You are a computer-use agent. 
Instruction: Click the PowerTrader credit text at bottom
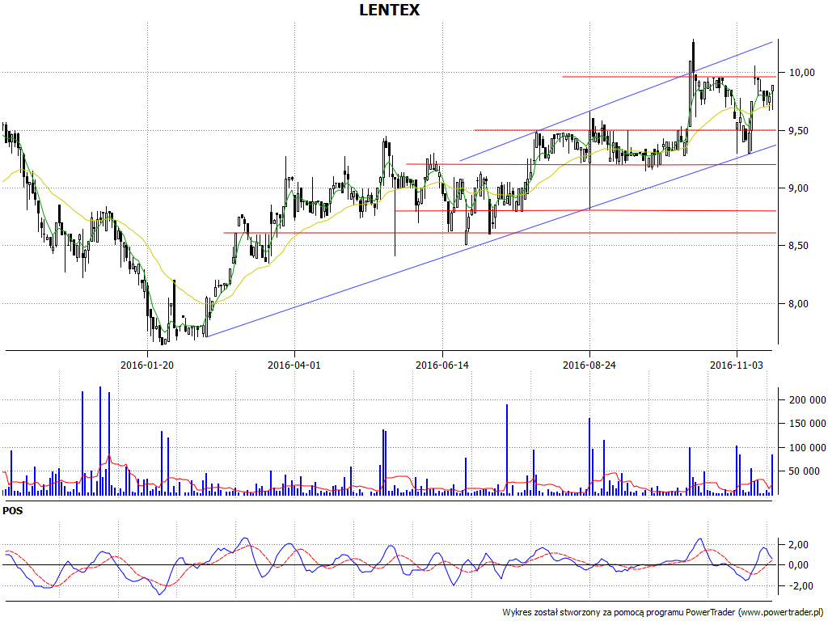[x=664, y=613]
